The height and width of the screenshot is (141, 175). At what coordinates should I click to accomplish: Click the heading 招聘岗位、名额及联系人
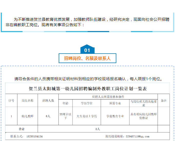tap(87, 58)
